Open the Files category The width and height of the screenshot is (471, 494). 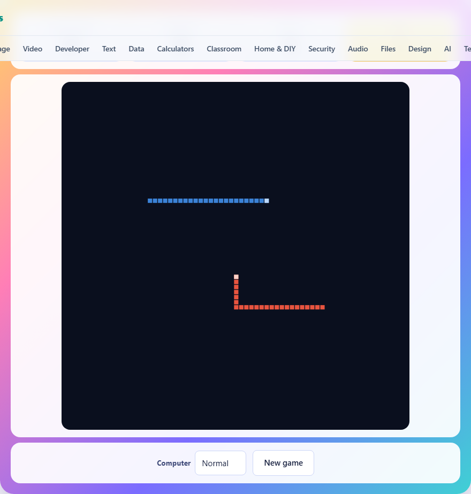coord(388,49)
